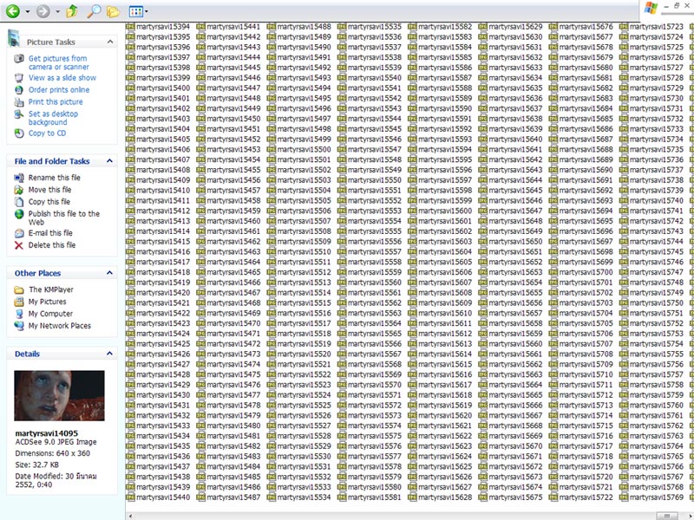
Task: Click the Copy this file page icon
Action: tap(19, 202)
